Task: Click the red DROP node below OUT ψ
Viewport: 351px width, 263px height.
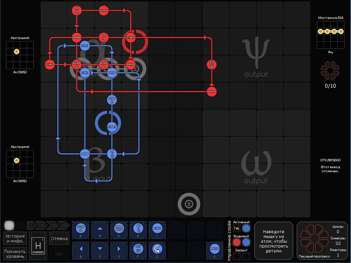Action: pos(212,91)
